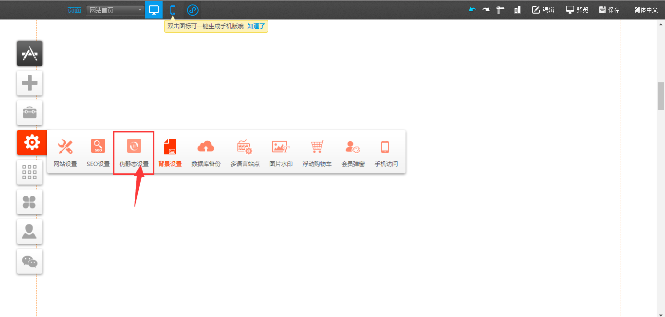The height and width of the screenshot is (317, 665).
Task: Switch to mobile phone view mode
Action: [x=172, y=10]
